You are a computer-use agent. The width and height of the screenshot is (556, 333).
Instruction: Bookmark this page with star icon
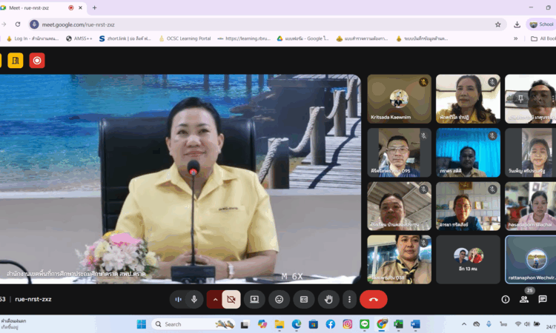tap(498, 24)
